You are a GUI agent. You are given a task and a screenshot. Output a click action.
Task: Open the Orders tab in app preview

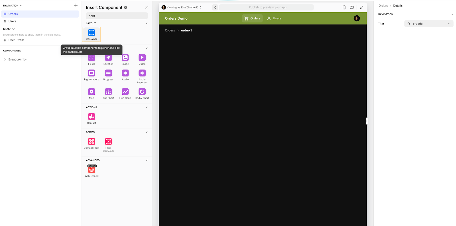(x=253, y=18)
